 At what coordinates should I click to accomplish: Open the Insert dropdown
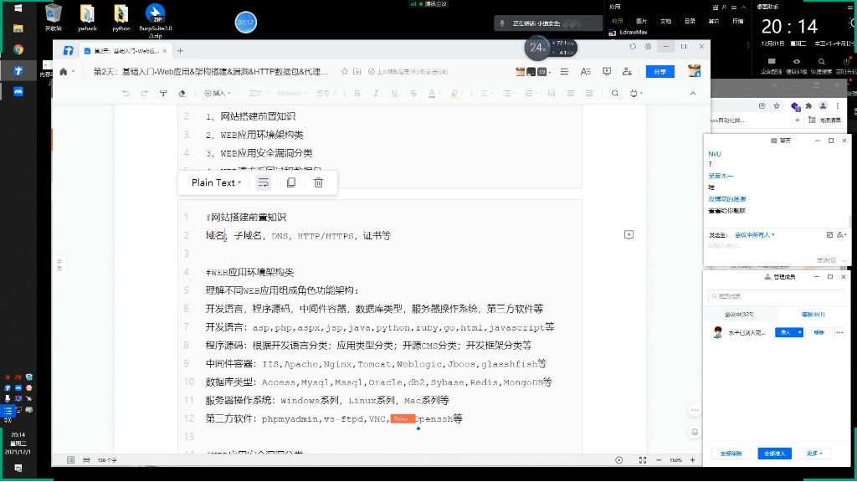[217, 94]
